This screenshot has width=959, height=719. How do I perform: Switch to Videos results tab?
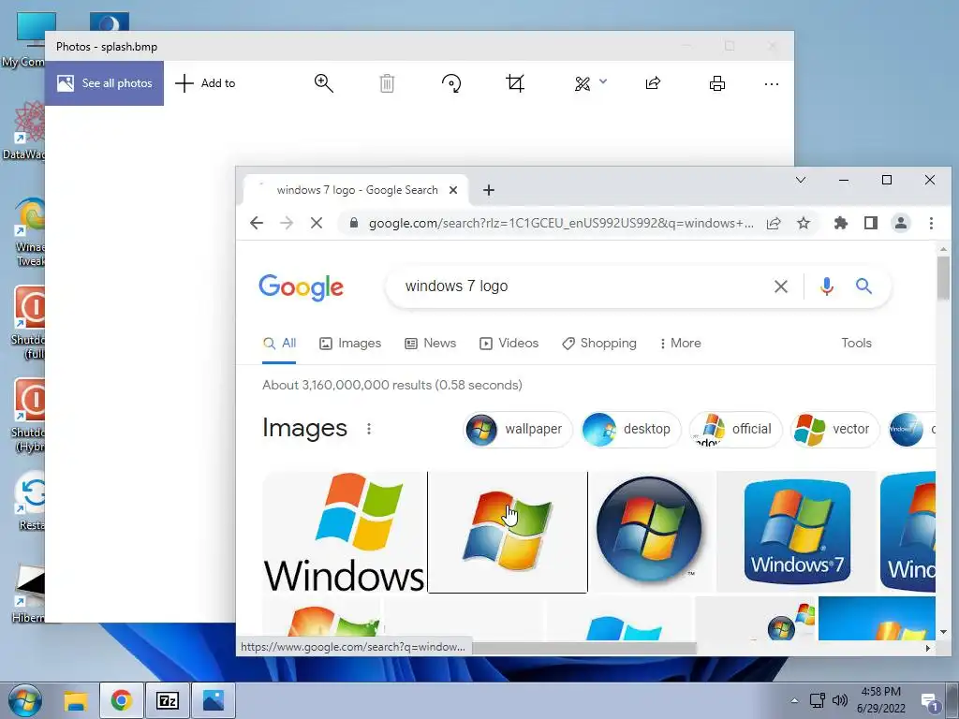click(509, 344)
